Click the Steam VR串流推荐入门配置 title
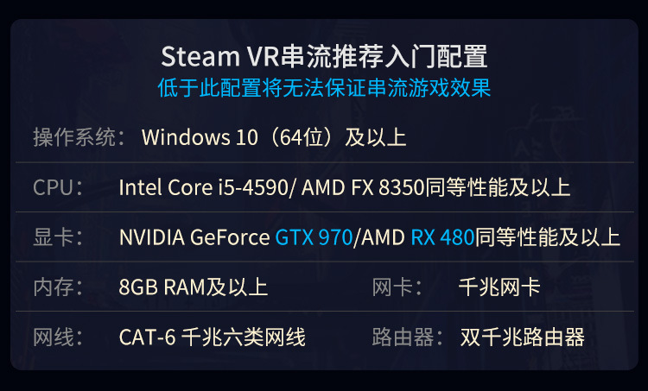648x391 pixels. (324, 56)
